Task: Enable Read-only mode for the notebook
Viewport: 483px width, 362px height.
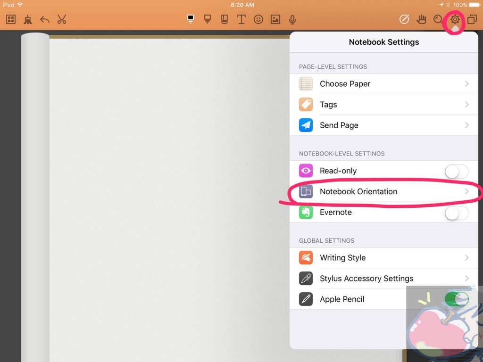Action: pyautogui.click(x=456, y=171)
